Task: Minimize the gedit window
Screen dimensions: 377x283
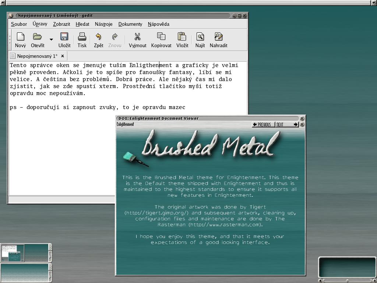Action: 235,15
